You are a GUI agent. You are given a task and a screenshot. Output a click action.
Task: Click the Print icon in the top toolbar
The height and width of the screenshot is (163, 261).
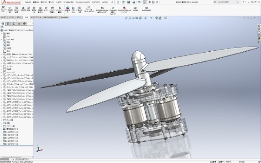click(x=134, y=2)
